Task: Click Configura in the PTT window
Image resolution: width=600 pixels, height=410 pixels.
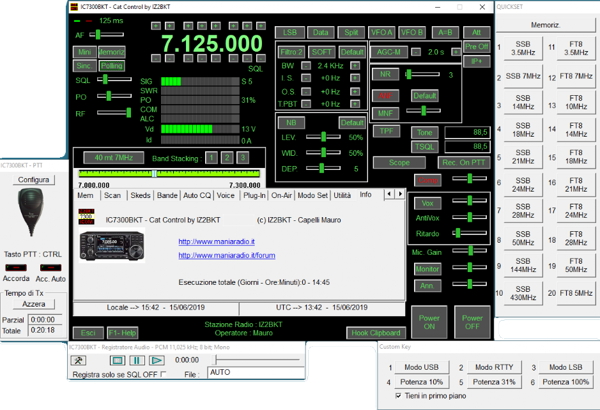Action: pyautogui.click(x=34, y=179)
